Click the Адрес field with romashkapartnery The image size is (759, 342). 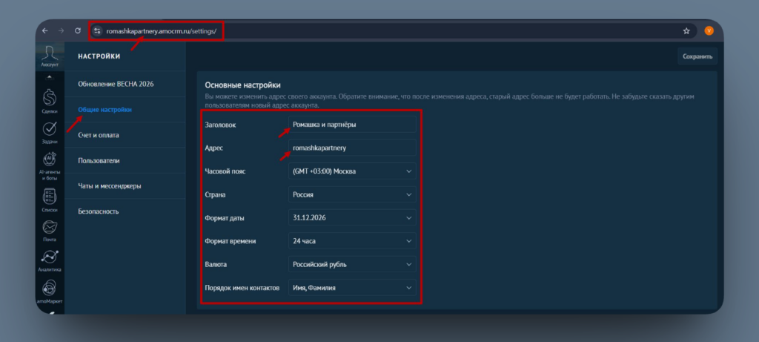352,148
